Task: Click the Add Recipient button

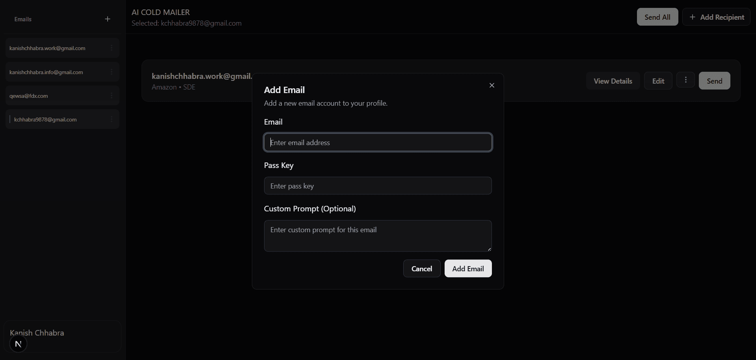Action: [717, 17]
